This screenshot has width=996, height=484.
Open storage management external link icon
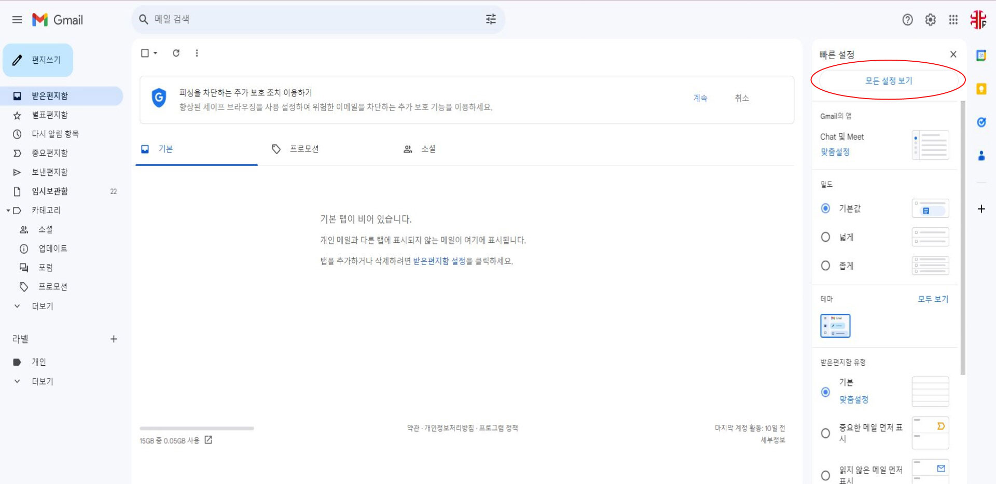coord(209,440)
